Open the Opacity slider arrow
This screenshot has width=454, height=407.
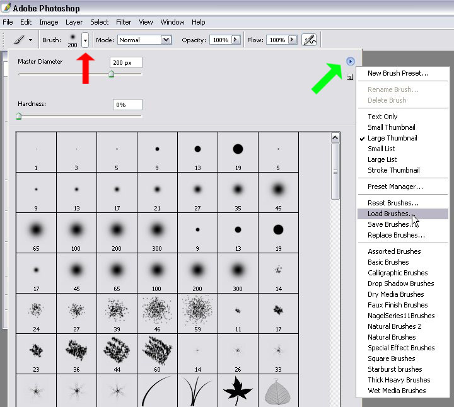coord(236,40)
